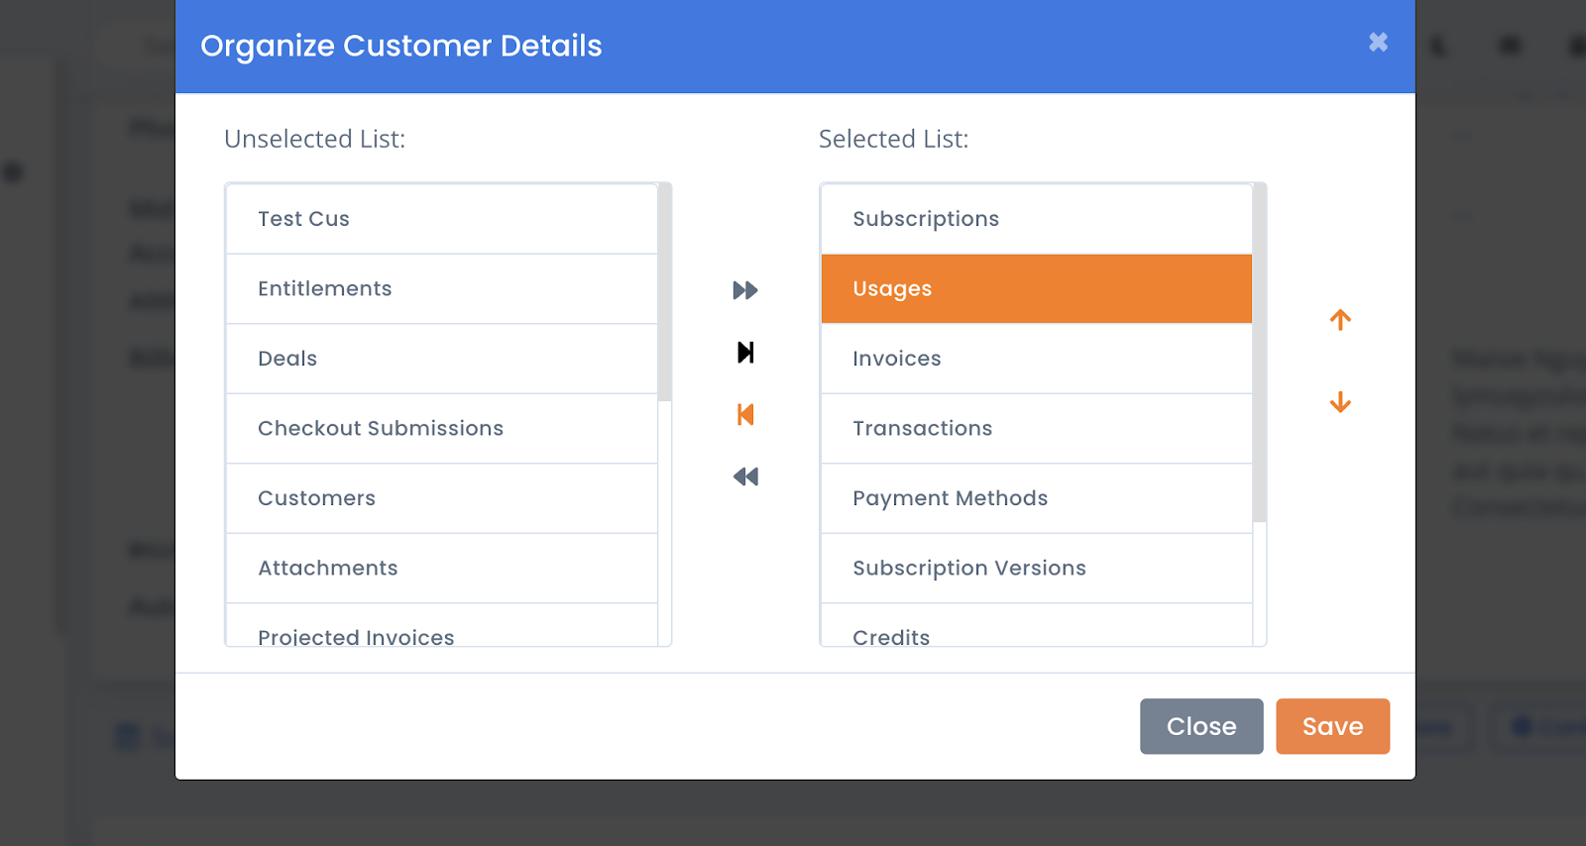Viewport: 1586px width, 846px height.
Task: Select Payment Methods in the selected list
Action: pos(1036,497)
